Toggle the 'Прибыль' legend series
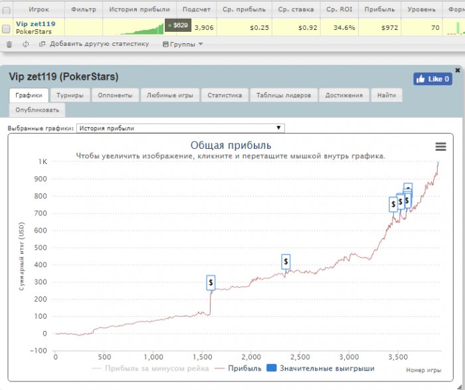This screenshot has height=390, width=465. point(238,368)
